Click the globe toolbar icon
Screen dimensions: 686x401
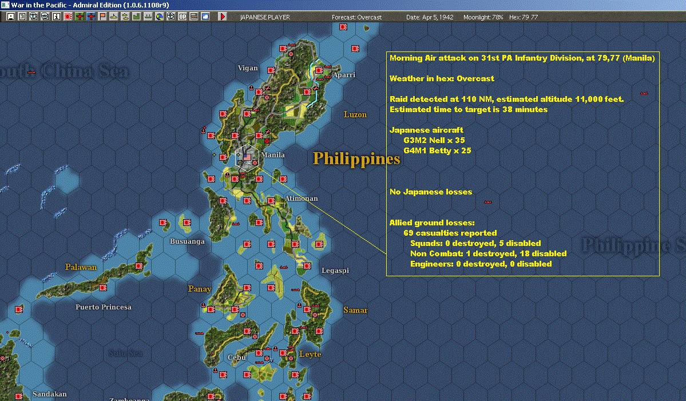click(x=159, y=17)
